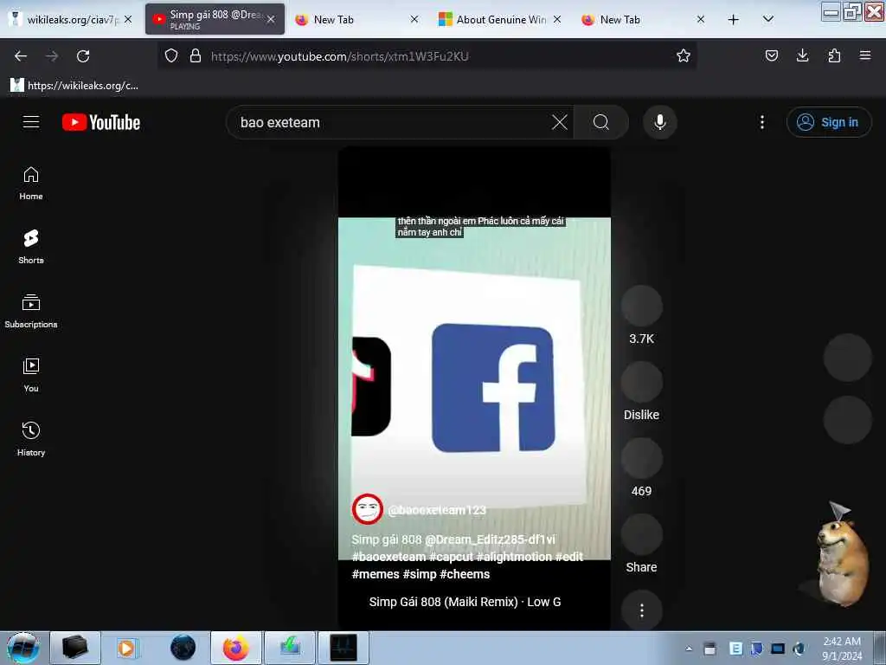Open comments showing 469 count
The height and width of the screenshot is (665, 886).
pyautogui.click(x=641, y=459)
